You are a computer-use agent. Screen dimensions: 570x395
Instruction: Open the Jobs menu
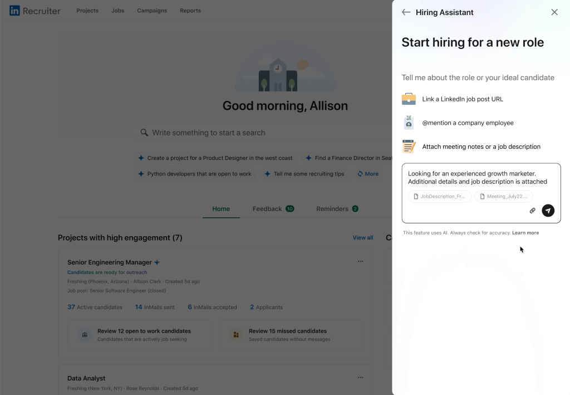[x=117, y=11]
